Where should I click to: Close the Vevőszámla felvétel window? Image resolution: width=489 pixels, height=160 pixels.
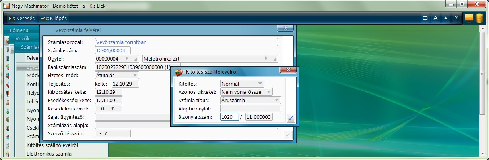click(x=285, y=28)
